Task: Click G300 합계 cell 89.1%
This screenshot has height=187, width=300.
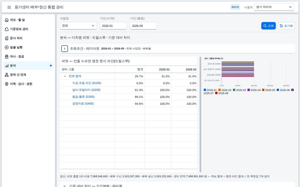Action: tap(130, 97)
